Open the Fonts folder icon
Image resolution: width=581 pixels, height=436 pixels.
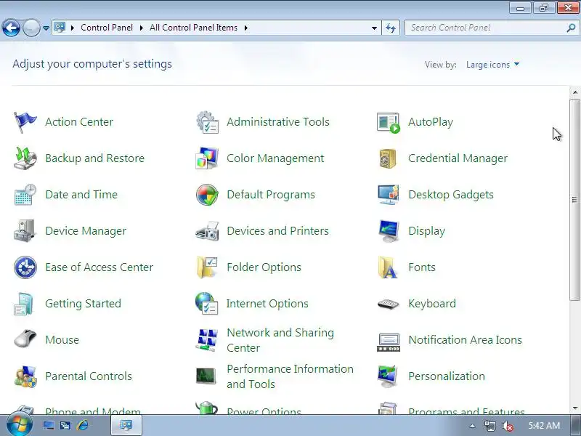[388, 267]
